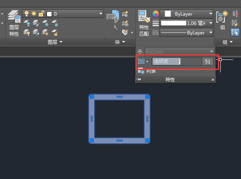Open the 图层特性 layer properties manager
241x179 pixels.
click(x=14, y=23)
